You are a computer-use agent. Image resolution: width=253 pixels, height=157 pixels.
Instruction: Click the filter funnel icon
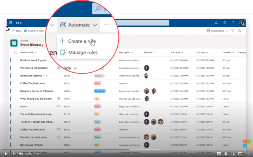click(232, 31)
